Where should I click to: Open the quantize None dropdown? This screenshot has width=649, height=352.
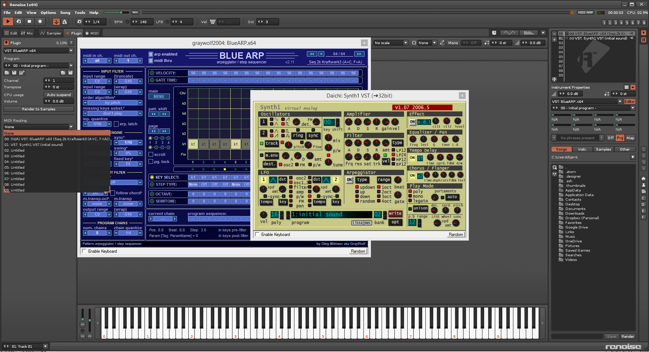(427, 43)
